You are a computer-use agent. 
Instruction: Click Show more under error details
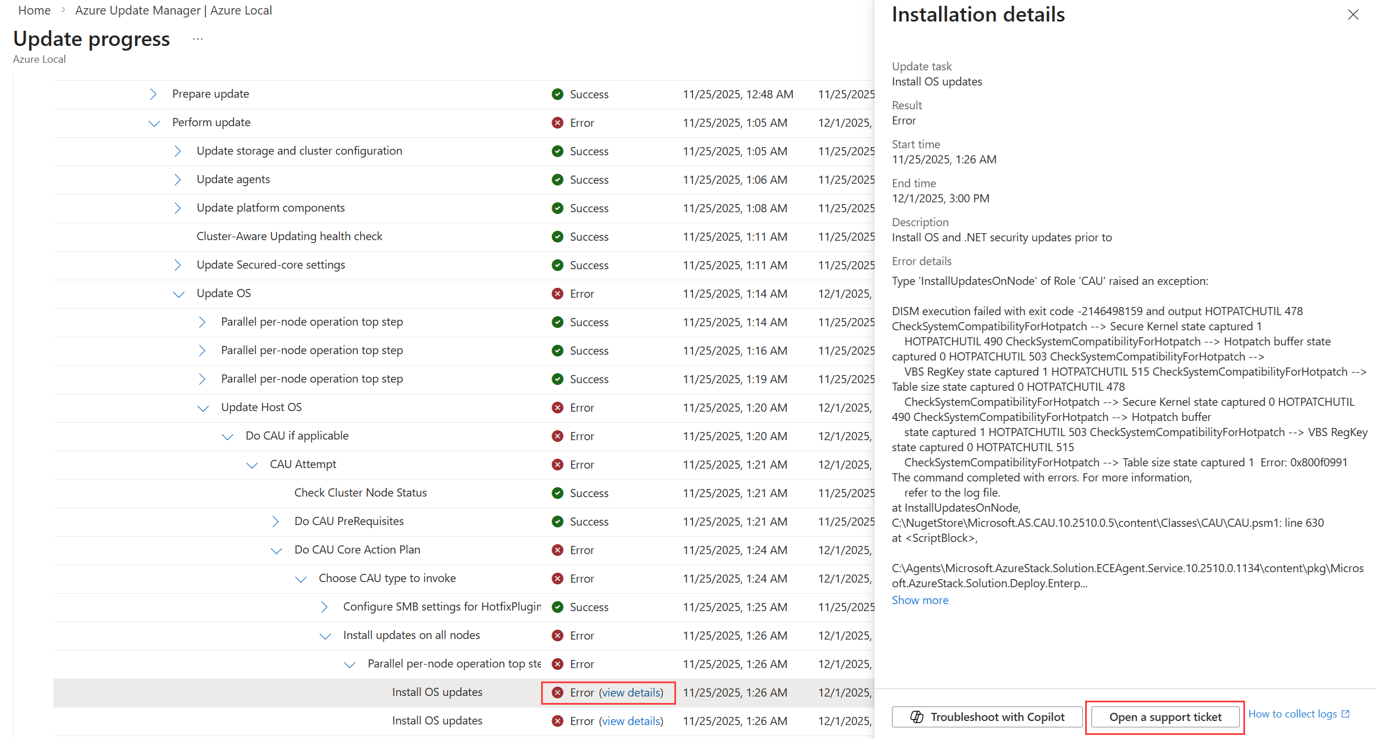pyautogui.click(x=920, y=600)
